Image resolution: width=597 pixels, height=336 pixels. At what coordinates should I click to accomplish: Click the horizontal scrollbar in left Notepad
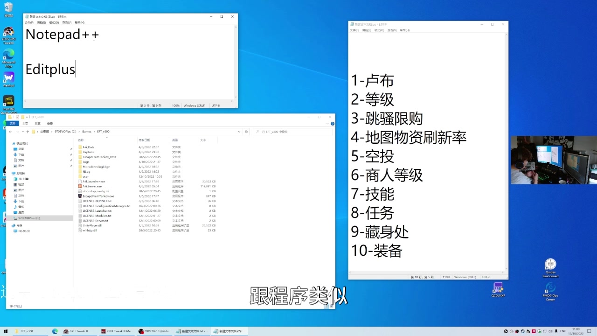pyautogui.click(x=128, y=101)
